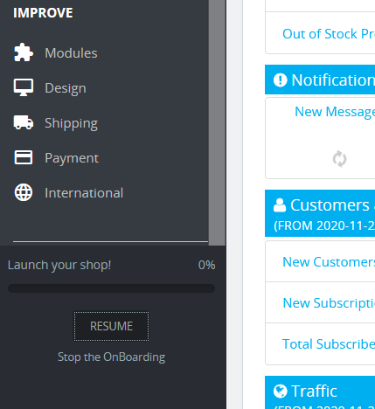The width and height of the screenshot is (375, 409).
Task: Click the Notifications exclamation icon
Action: click(281, 80)
